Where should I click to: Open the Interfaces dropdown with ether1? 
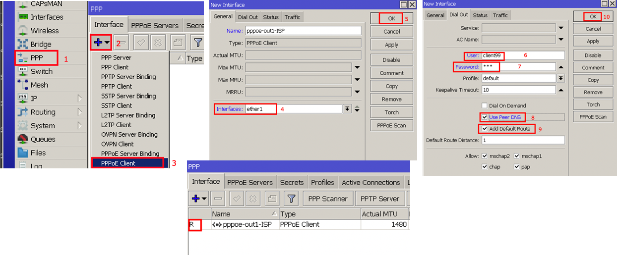click(x=347, y=109)
